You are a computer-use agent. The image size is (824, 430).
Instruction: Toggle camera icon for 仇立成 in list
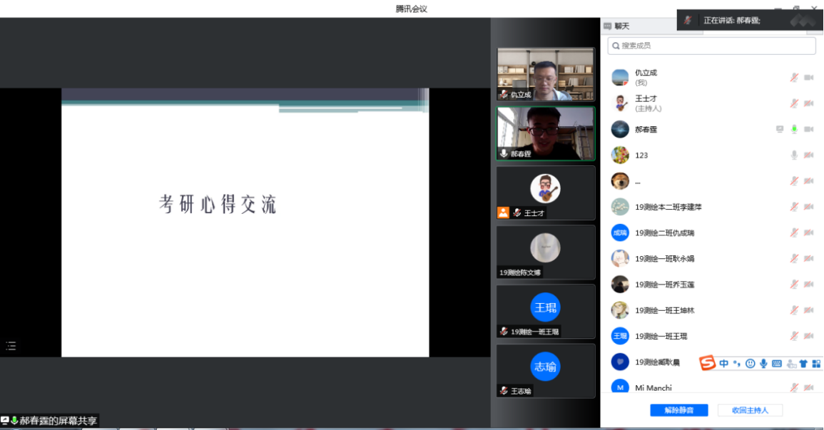pos(809,78)
